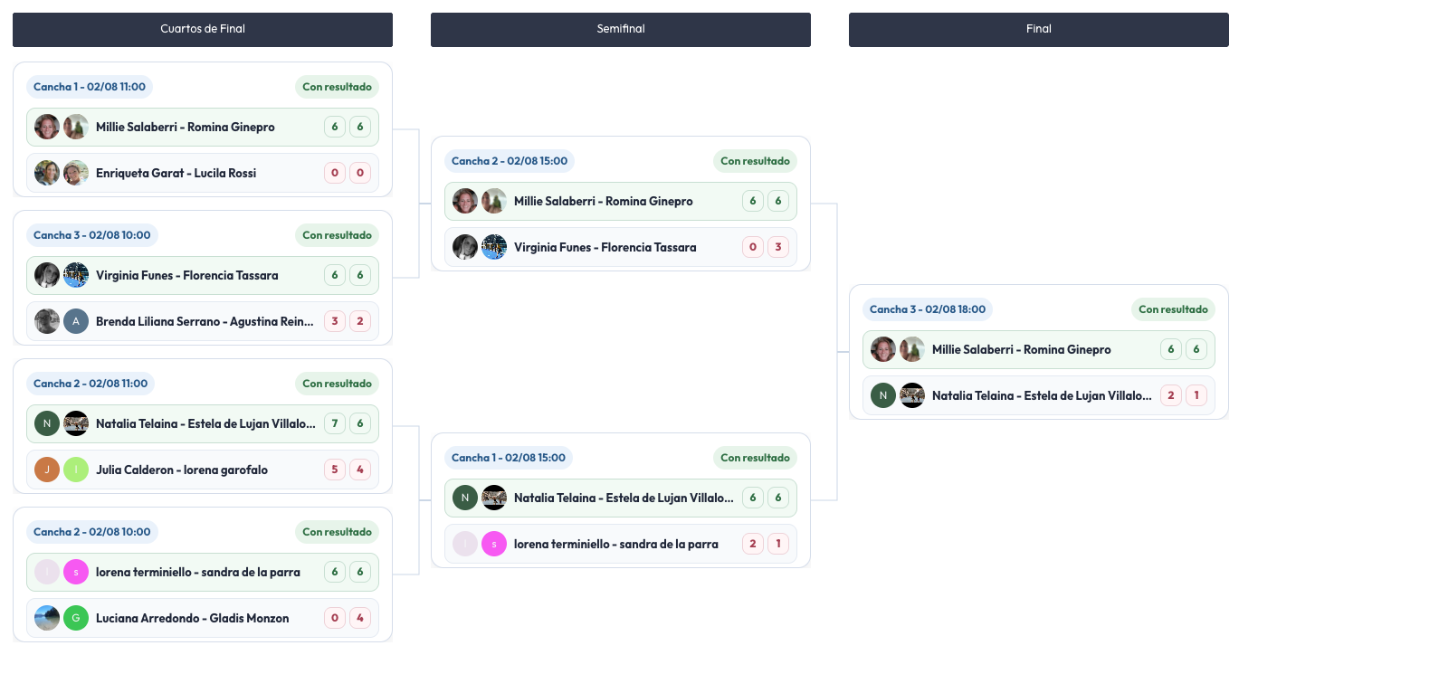Click Con resultado on the Cancha 1 15:00 semifinal
The height and width of the screenshot is (674, 1439).
pyautogui.click(x=755, y=458)
